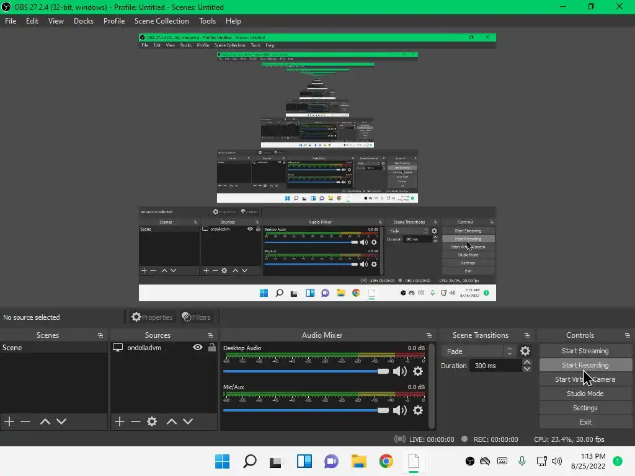Remove selected scene with minus icon
The height and width of the screenshot is (476, 635).
25,421
